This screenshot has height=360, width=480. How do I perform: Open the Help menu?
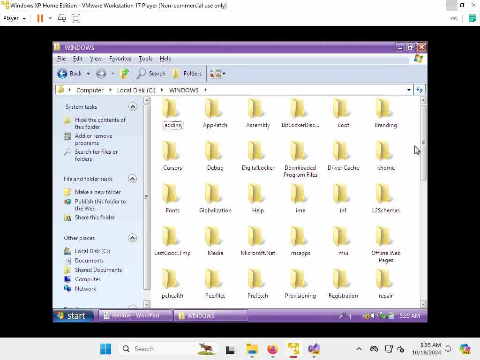pyautogui.click(x=165, y=59)
